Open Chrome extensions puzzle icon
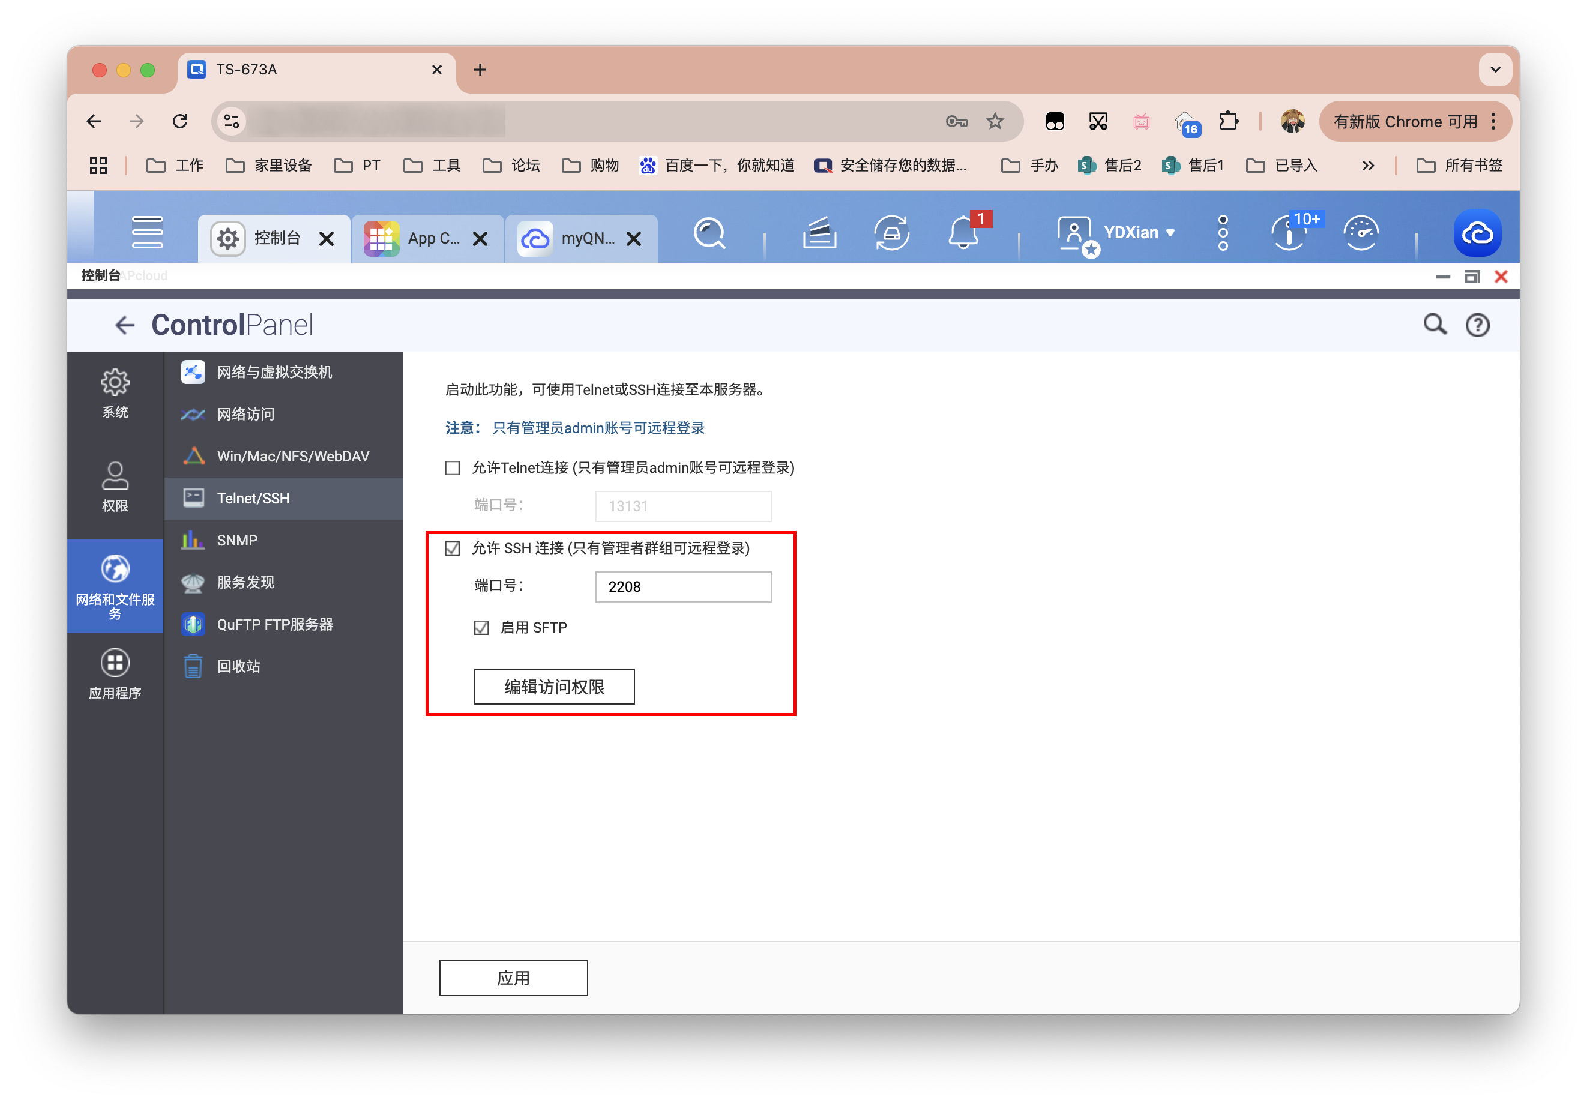The width and height of the screenshot is (1587, 1103). coord(1228,122)
